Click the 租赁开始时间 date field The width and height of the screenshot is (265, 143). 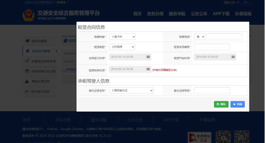click(212, 57)
